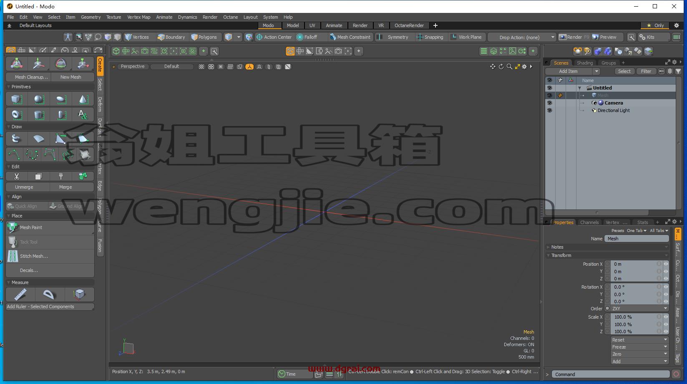The image size is (687, 384).
Task: Click the viewport zoom magnifier control
Action: coord(509,67)
